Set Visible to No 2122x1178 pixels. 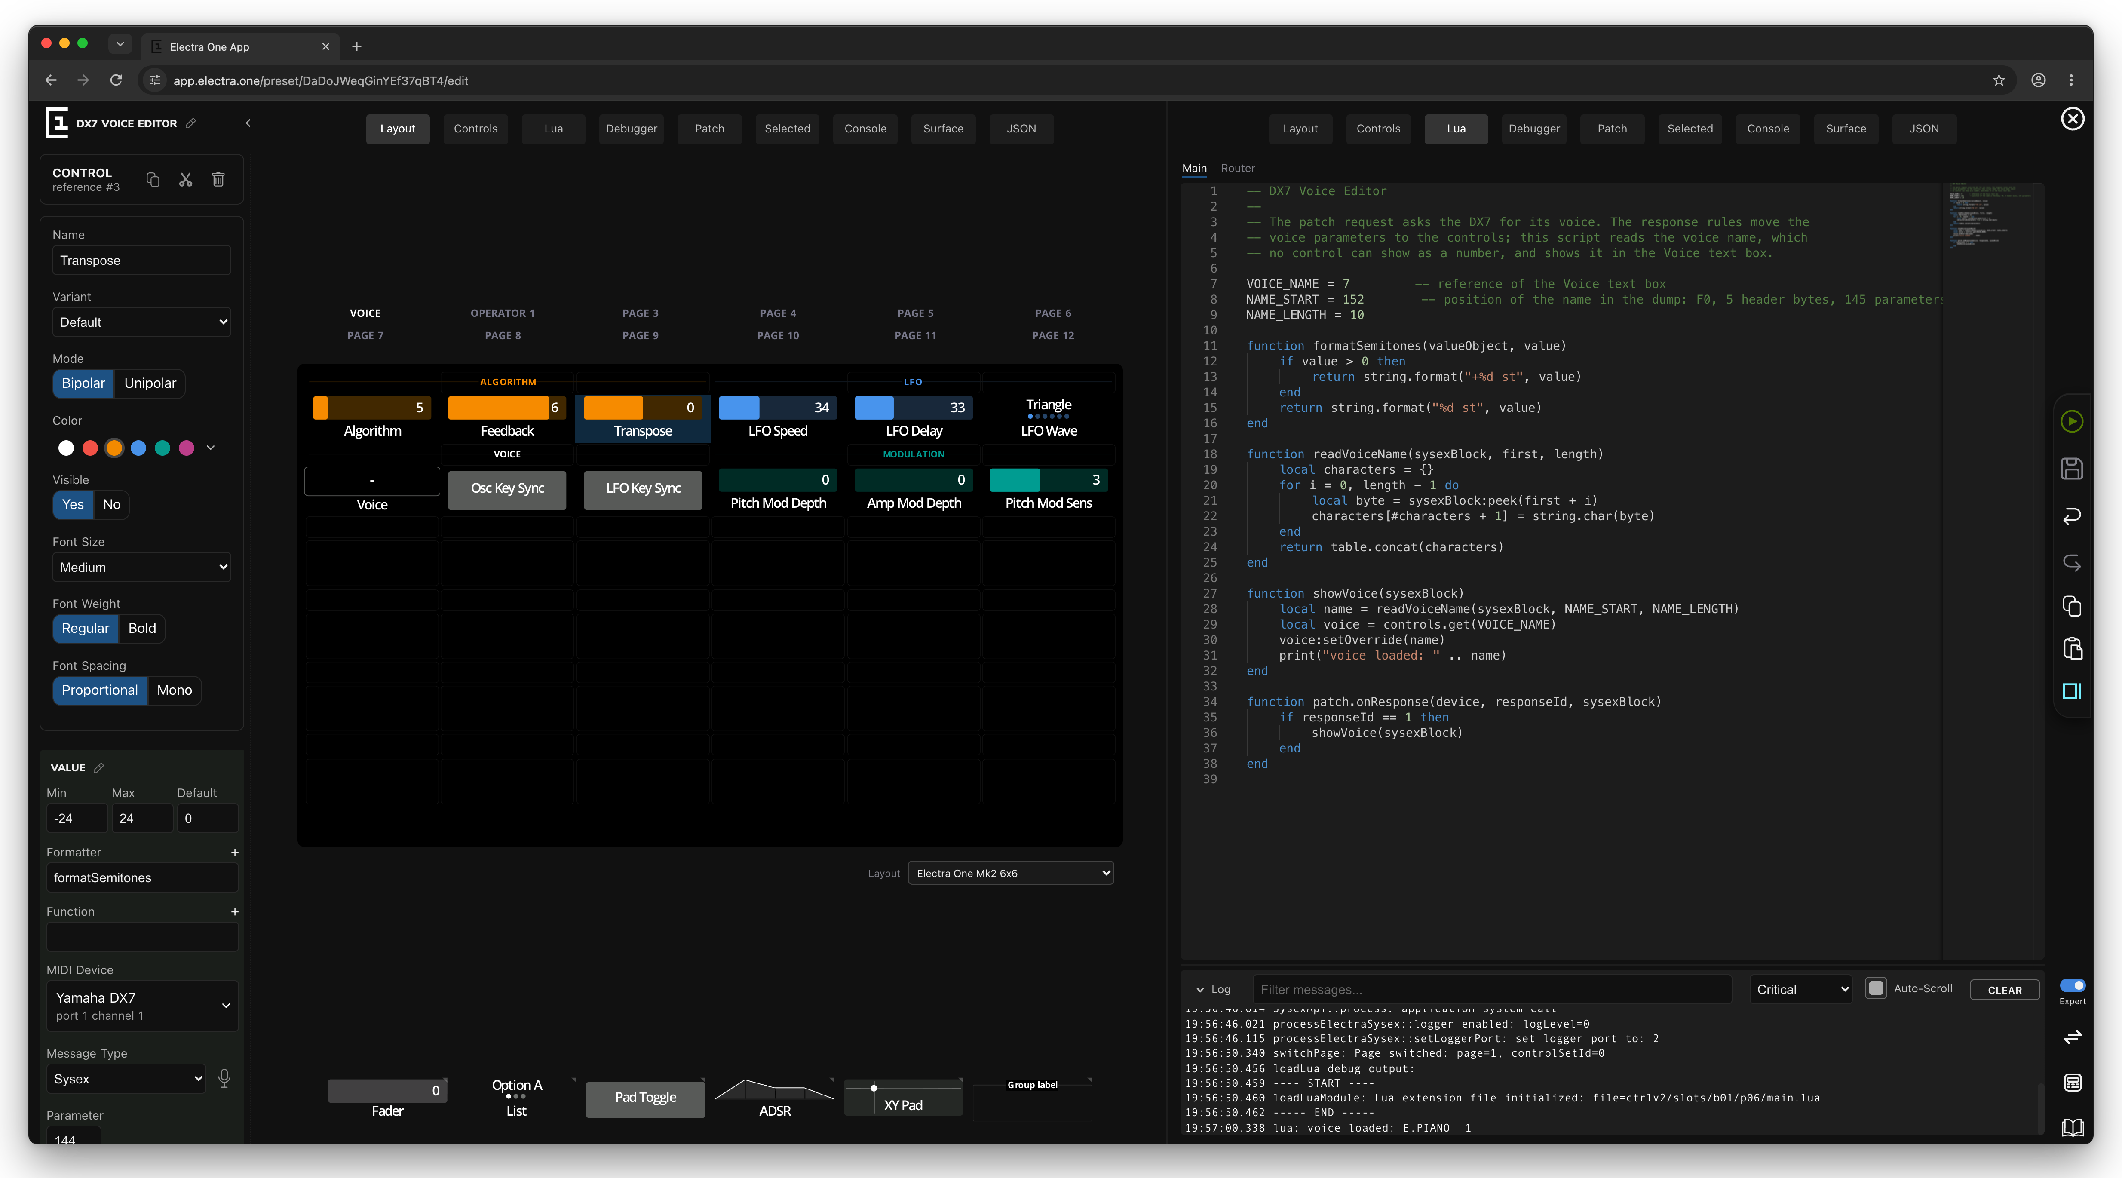click(111, 504)
